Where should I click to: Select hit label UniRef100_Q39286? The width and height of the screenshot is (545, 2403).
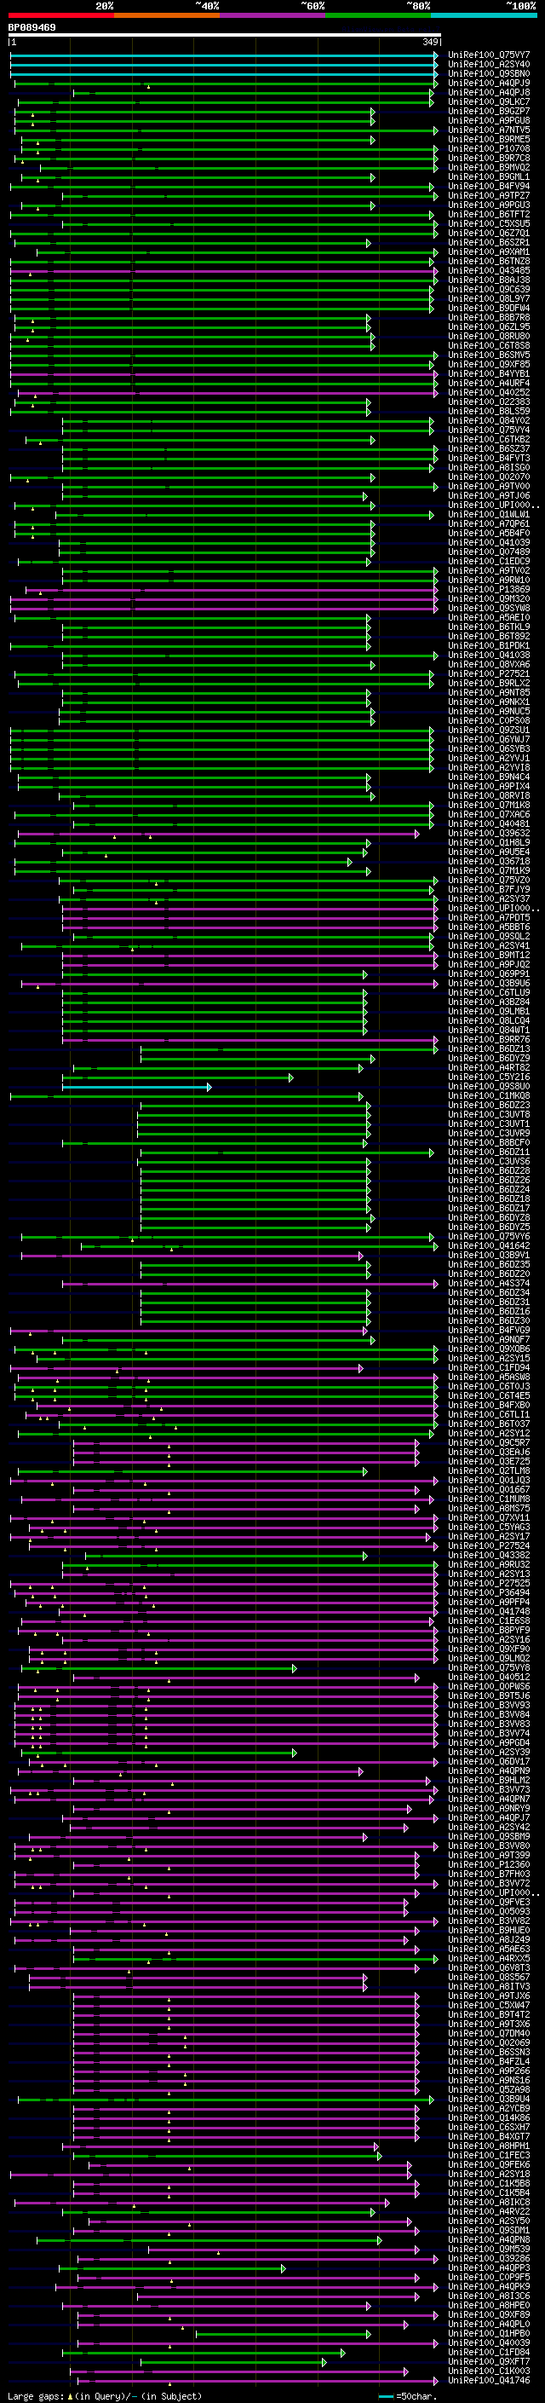coord(489,2258)
